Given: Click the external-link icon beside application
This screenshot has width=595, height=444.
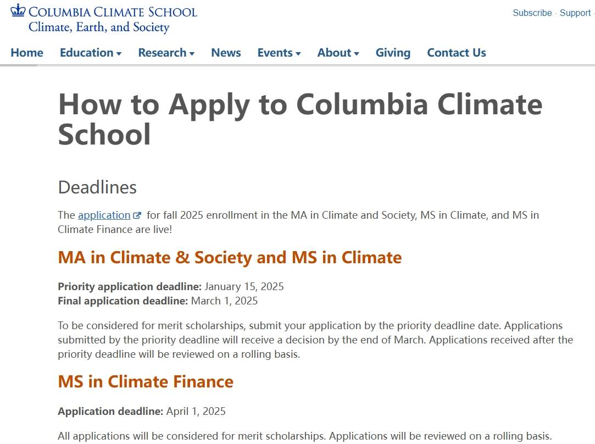Looking at the screenshot, I should pos(137,215).
